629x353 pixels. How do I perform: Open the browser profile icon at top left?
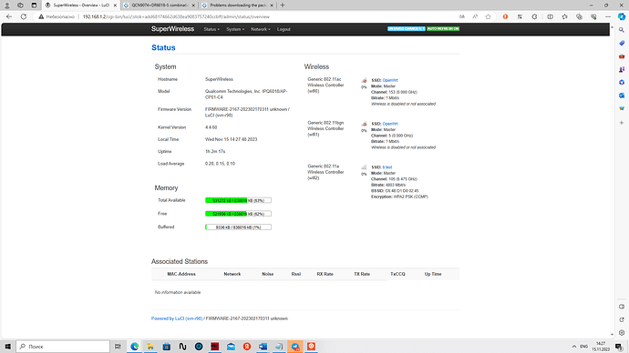(6, 5)
